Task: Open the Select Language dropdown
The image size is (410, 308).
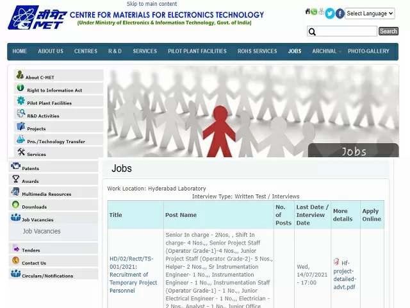Action: [370, 13]
